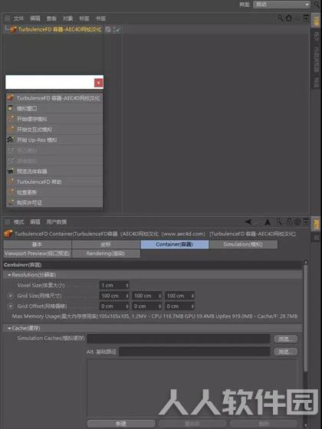Open the 对象 menu in Object Manager
The image size is (322, 429).
point(68,18)
